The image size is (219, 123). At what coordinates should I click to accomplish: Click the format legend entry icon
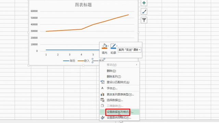tap(103, 118)
